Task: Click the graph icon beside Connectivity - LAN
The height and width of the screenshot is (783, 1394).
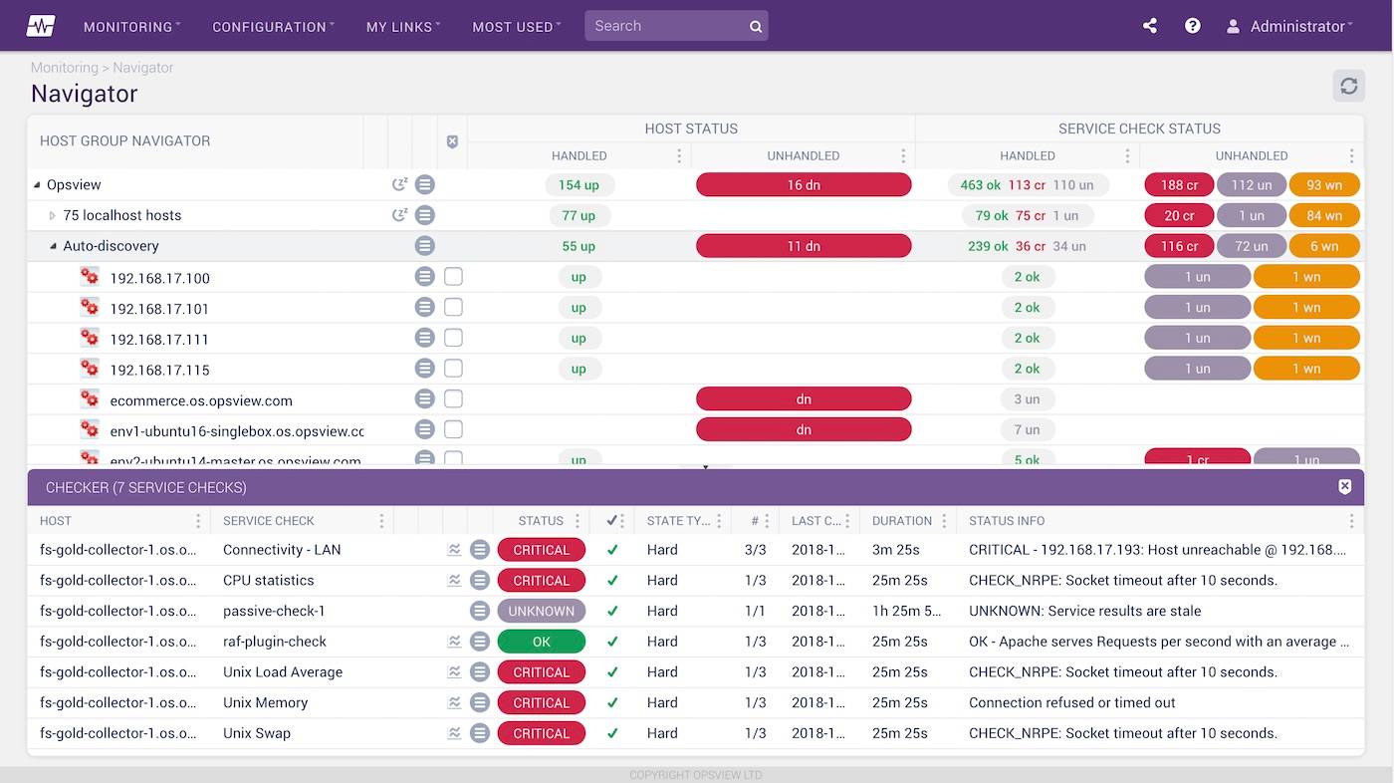Action: pyautogui.click(x=454, y=549)
